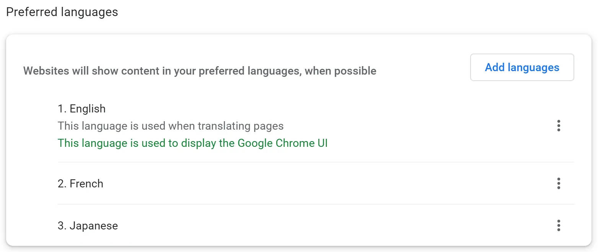598x252 pixels.
Task: Click the words "Google Chrome UI"
Action: (x=282, y=143)
